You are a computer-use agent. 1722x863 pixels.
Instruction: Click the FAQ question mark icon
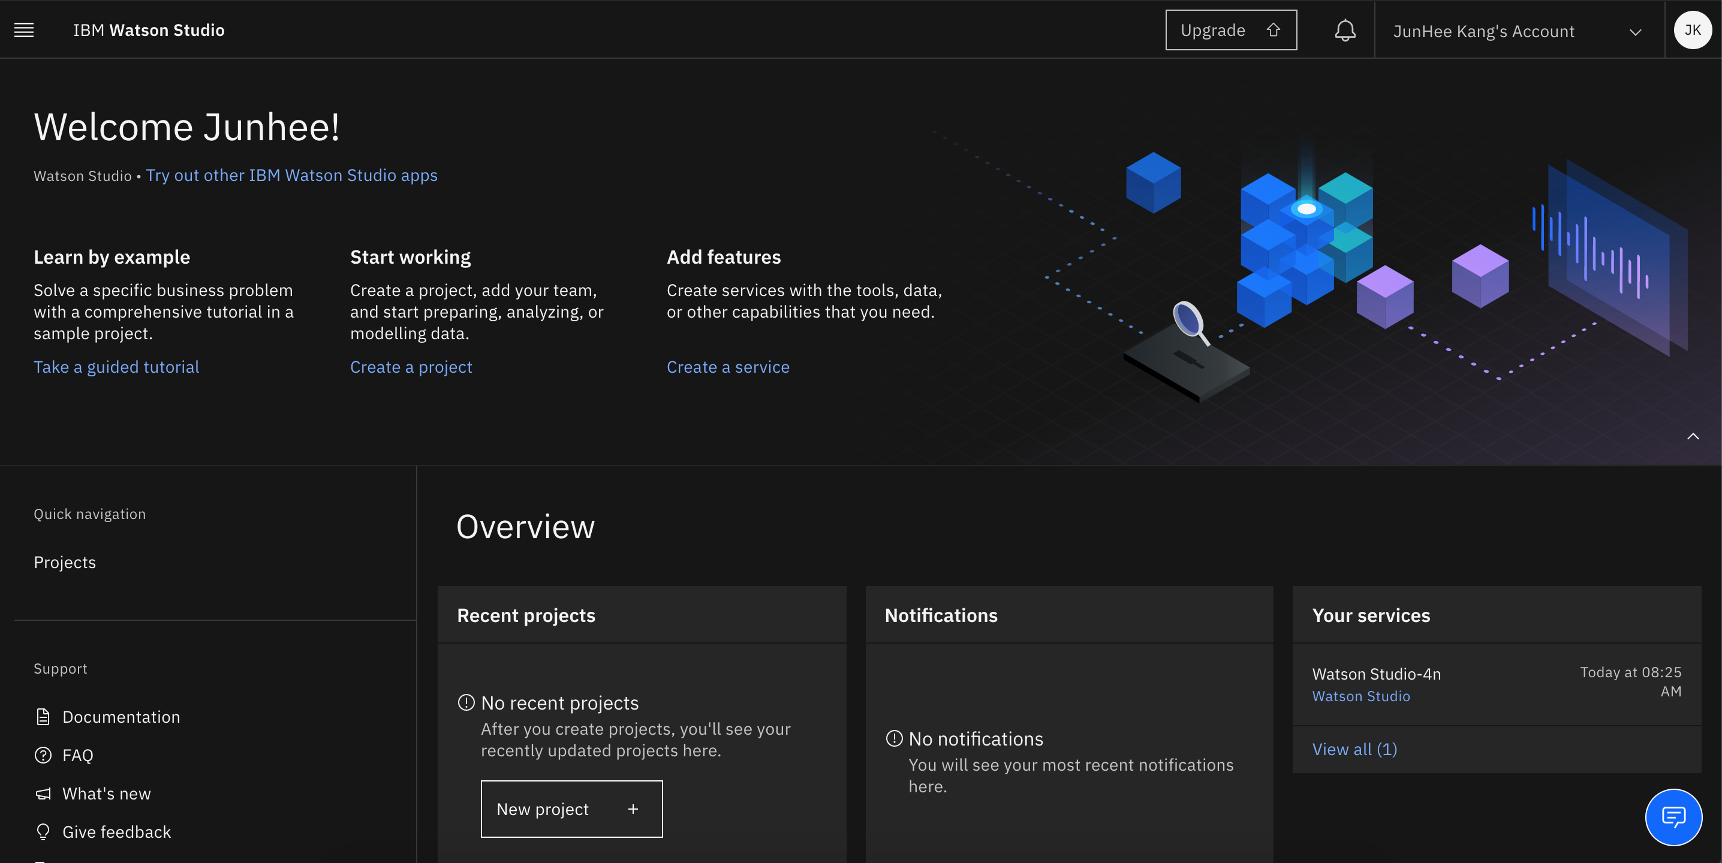pyautogui.click(x=43, y=755)
